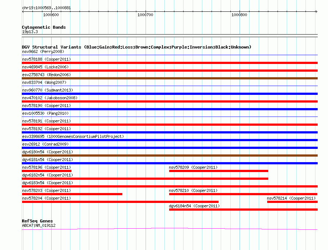Click the right arrow of the ruler

coord(316,11)
